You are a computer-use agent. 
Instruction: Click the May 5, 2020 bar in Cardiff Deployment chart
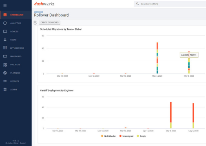coord(193,116)
